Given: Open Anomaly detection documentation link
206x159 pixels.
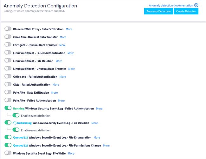Looking at the screenshot, I should click(171, 5).
